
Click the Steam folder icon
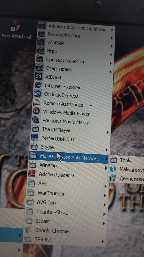[x=29, y=220]
